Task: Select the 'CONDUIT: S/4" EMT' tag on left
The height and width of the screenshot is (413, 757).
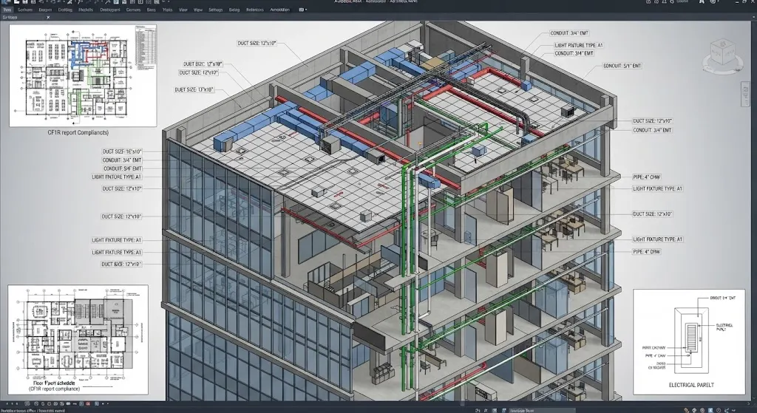Action: click(123, 169)
